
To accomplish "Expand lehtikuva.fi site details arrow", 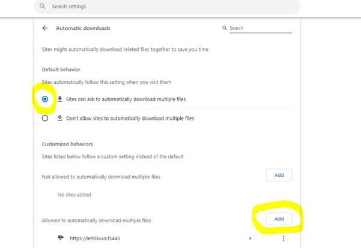I will tap(250, 238).
